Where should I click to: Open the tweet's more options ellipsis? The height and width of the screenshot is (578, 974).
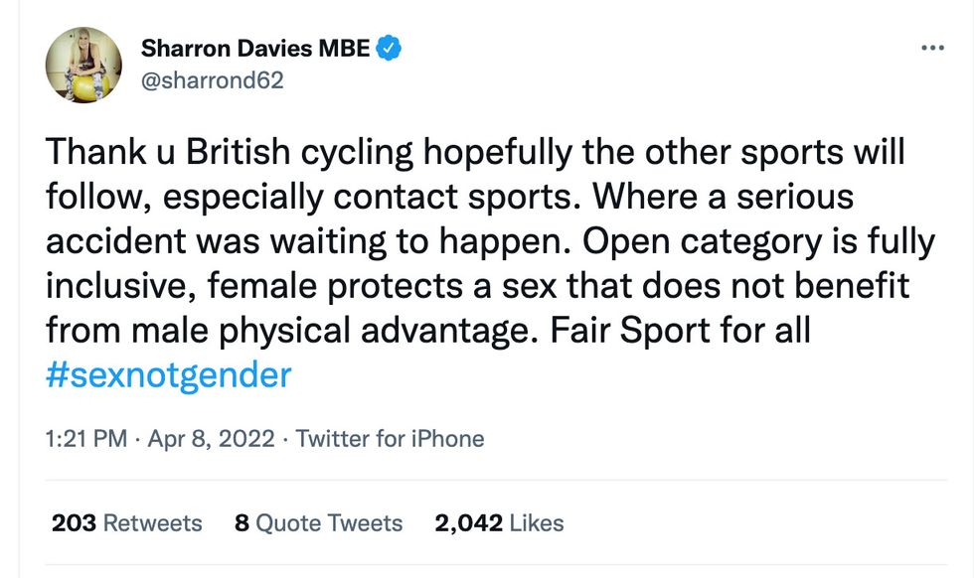click(x=931, y=49)
